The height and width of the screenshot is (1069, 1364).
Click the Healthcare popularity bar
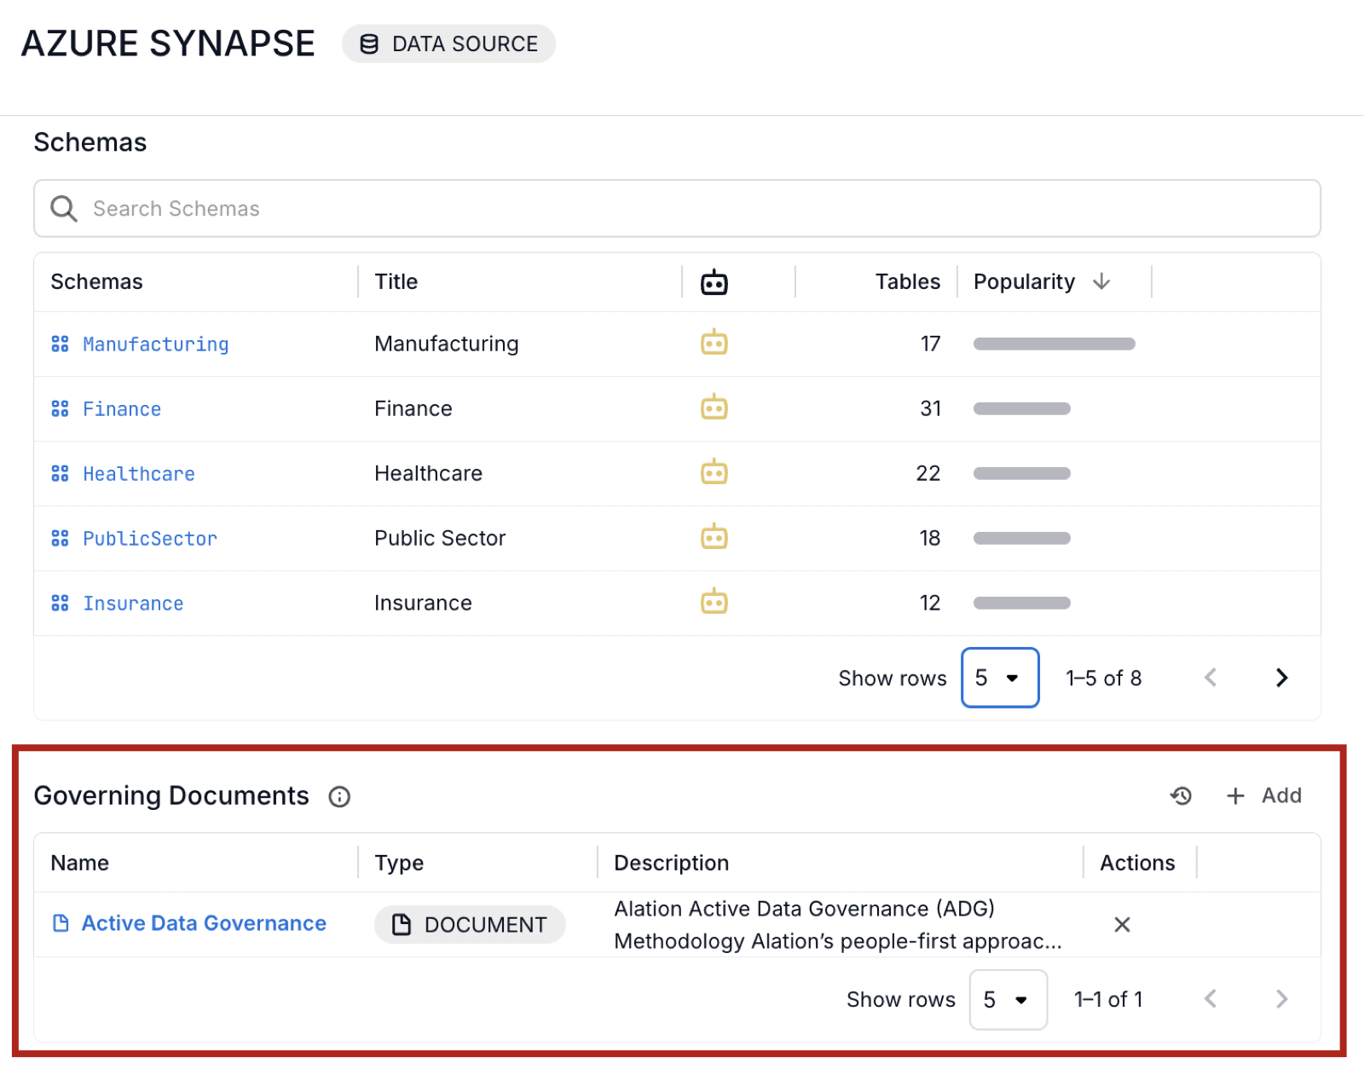click(1022, 473)
